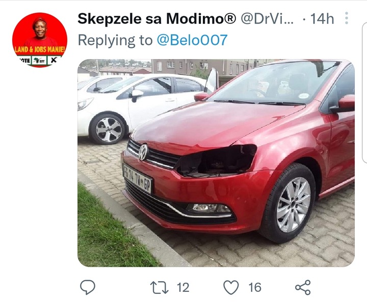The width and height of the screenshot is (367, 302).
Task: Click the Polo front wheel in photo
Action: pos(290,204)
